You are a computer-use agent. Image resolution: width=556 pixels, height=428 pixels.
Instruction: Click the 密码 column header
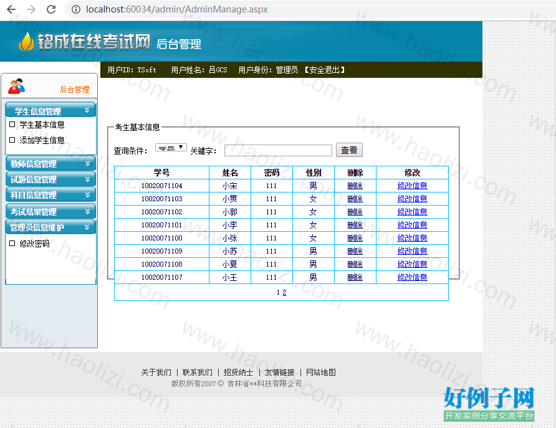(272, 173)
